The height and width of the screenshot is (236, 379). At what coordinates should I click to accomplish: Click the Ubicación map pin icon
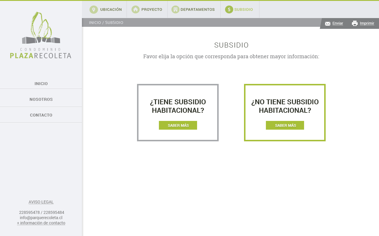(94, 10)
